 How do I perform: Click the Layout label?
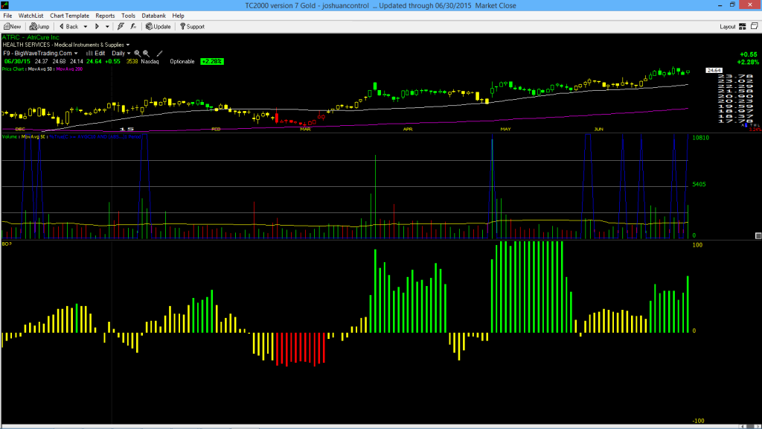click(727, 27)
